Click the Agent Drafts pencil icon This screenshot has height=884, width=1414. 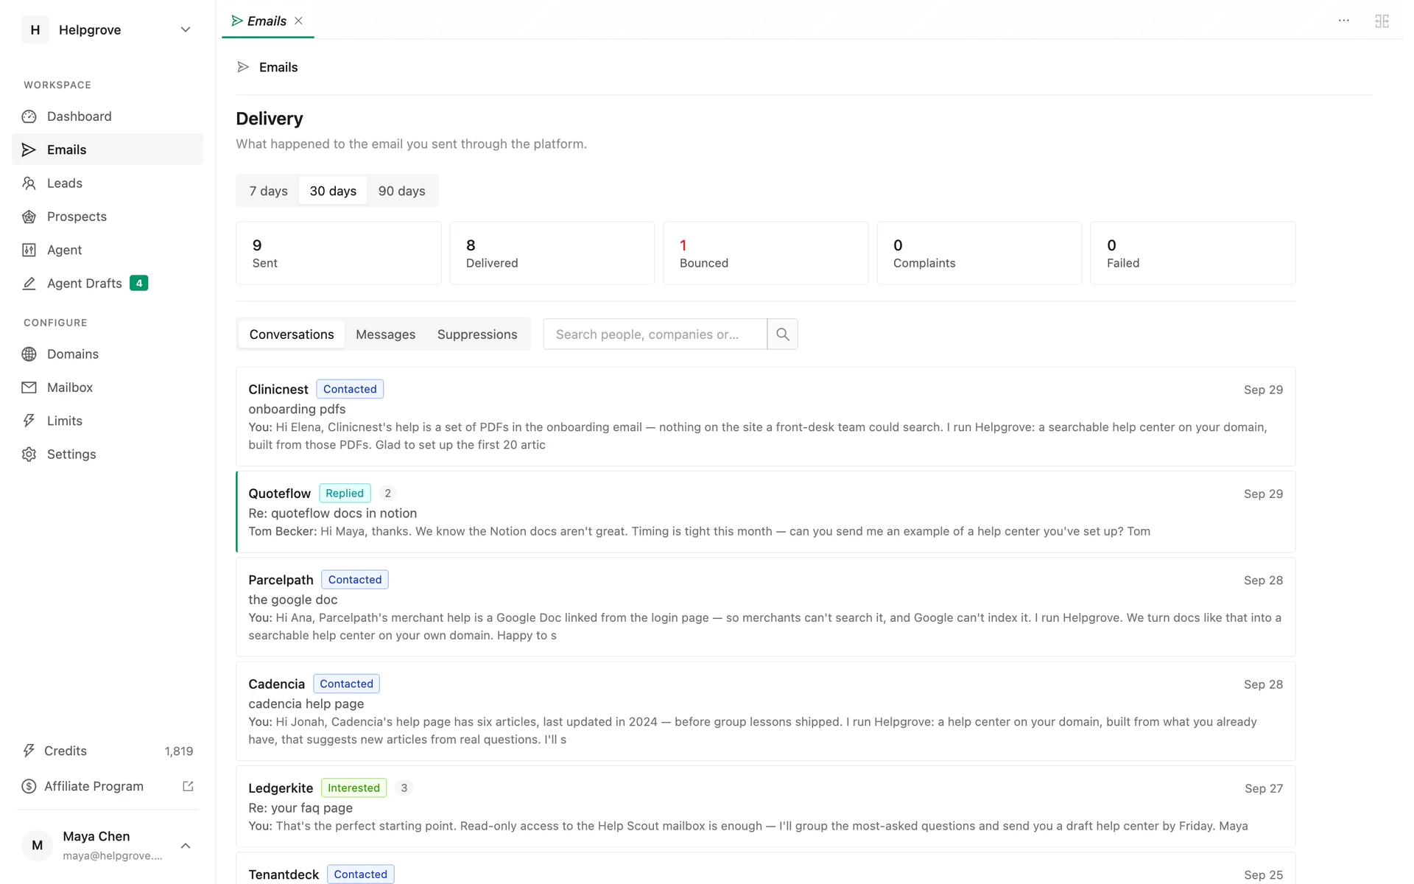(x=29, y=284)
